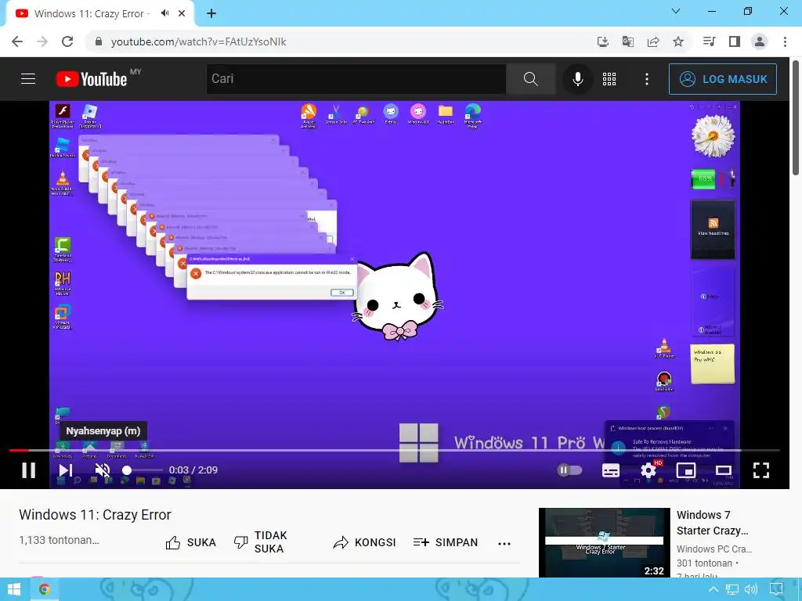Translate this page icon

[x=628, y=41]
